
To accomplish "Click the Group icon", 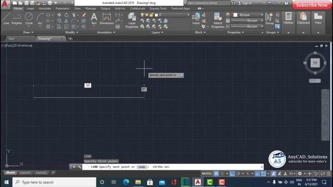I will (270, 19).
